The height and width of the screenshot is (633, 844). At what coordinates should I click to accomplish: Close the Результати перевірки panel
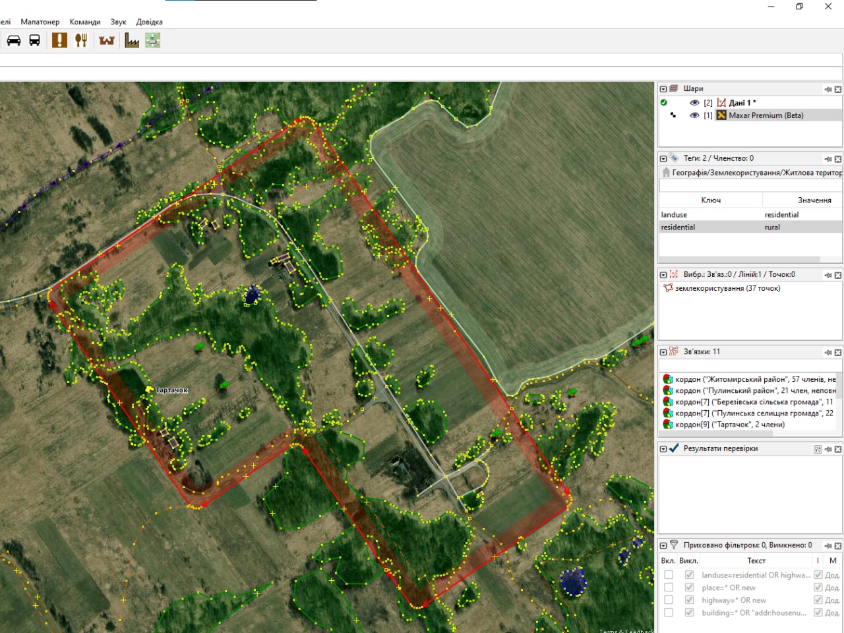point(838,449)
